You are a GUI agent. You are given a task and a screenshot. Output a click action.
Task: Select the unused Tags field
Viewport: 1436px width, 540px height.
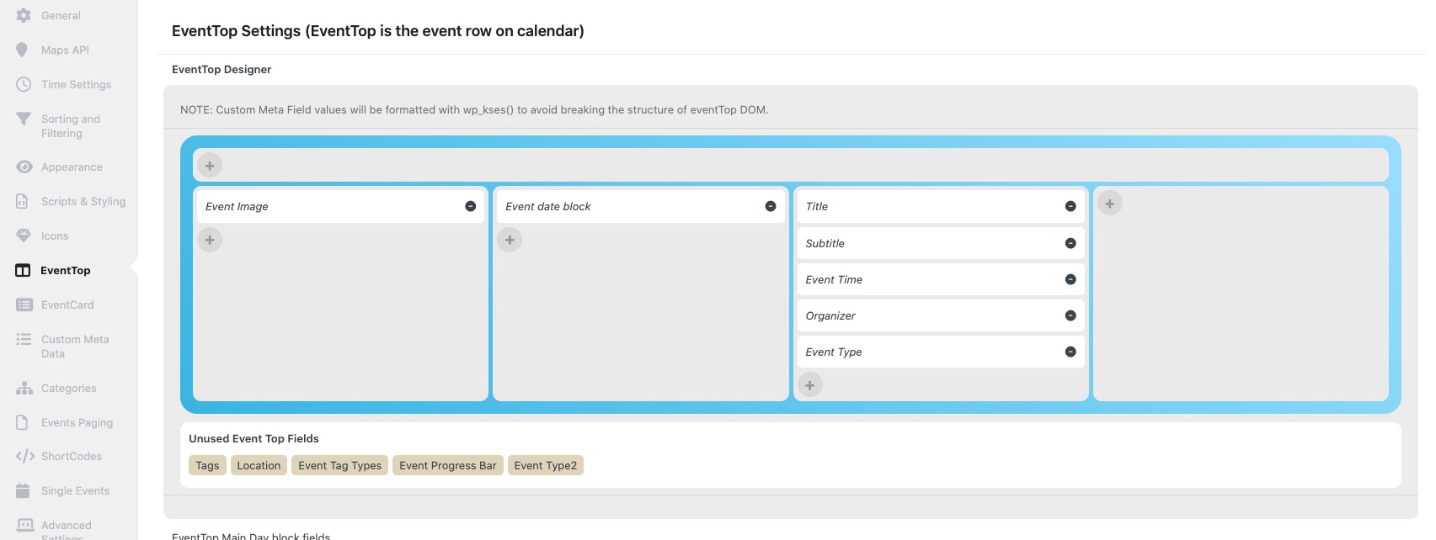207,465
